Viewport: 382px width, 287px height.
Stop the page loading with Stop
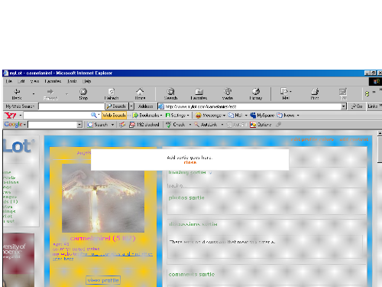coord(83,93)
